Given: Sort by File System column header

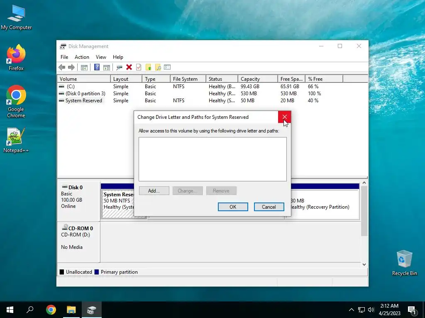Looking at the screenshot, I should point(188,79).
